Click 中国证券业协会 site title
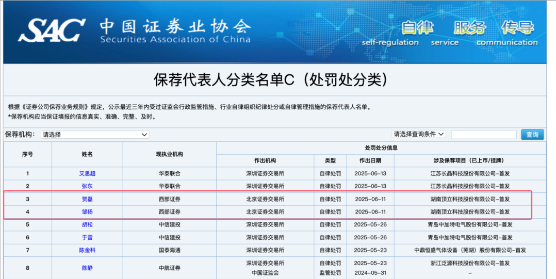The width and height of the screenshot is (556, 279). (175, 26)
